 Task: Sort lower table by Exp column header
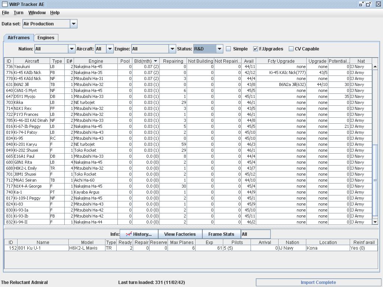click(x=209, y=242)
